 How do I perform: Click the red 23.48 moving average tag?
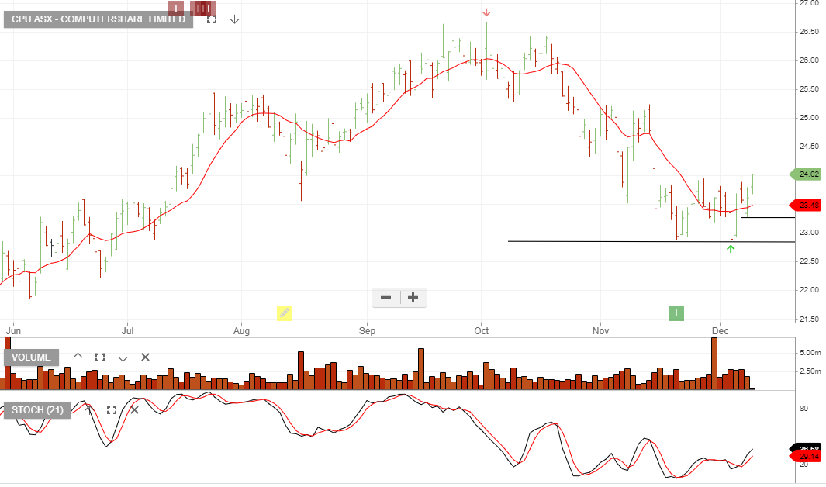807,205
